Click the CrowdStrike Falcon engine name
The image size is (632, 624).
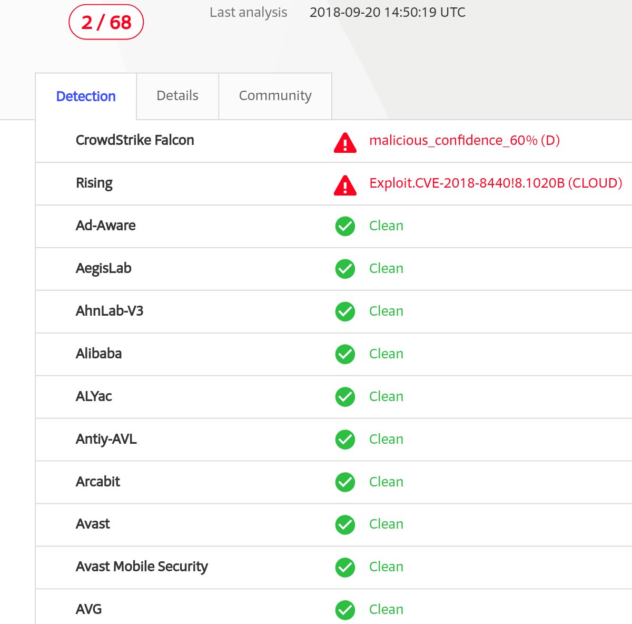(135, 140)
